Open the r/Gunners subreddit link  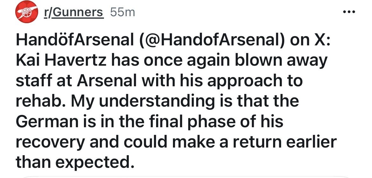(73, 13)
